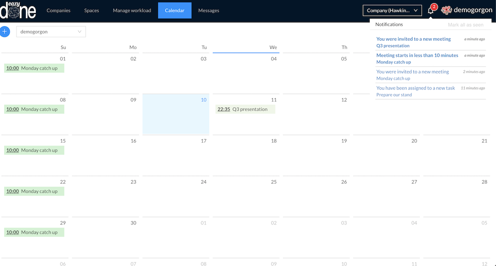This screenshot has height=266, width=496.
Task: Click the demogorgon avatar picture
Action: tap(446, 10)
